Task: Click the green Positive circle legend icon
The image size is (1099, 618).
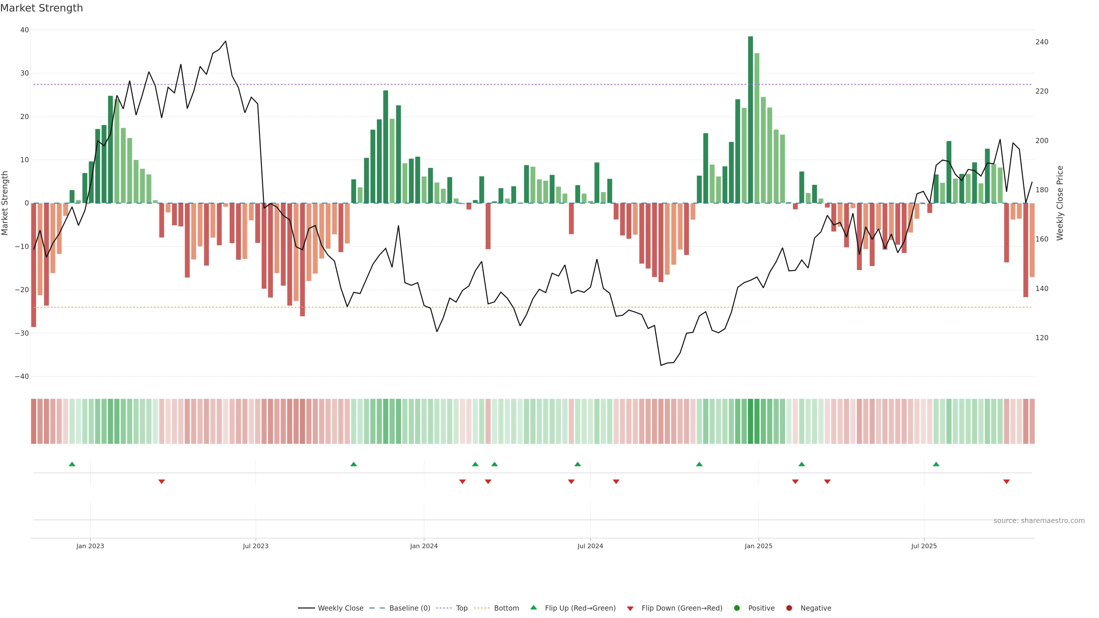Action: pos(737,608)
